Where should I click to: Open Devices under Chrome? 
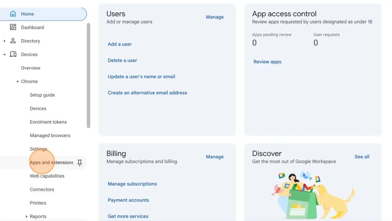tap(38, 108)
